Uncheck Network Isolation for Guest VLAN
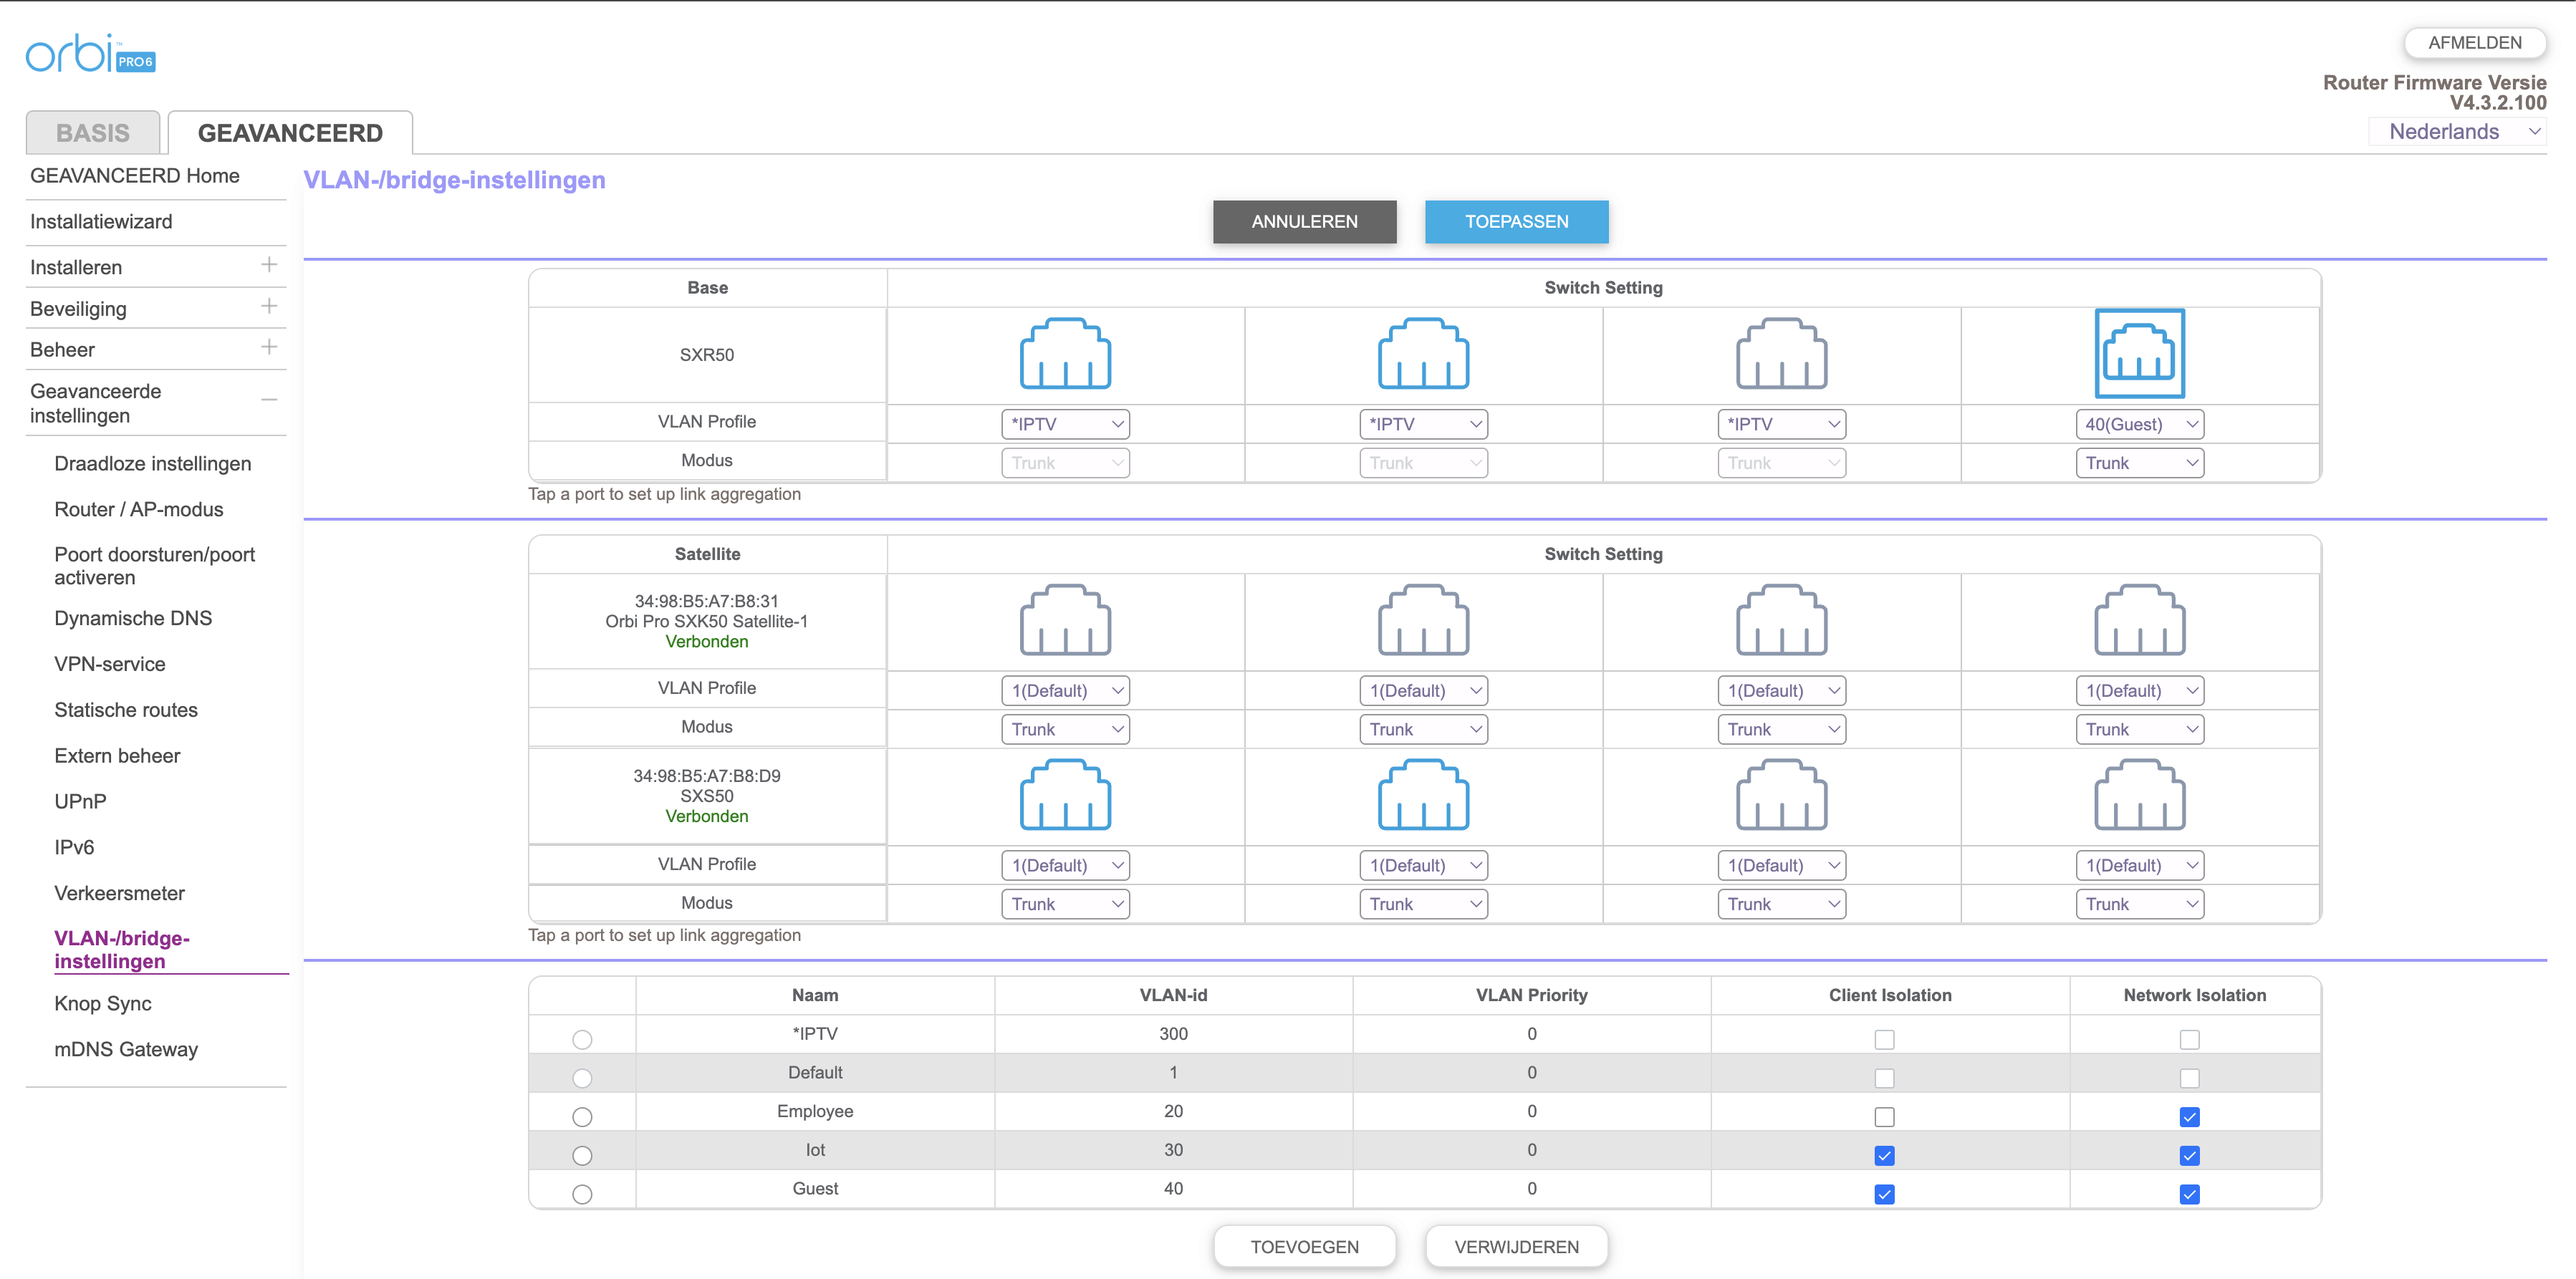Image resolution: width=2576 pixels, height=1279 pixels. coord(2189,1194)
